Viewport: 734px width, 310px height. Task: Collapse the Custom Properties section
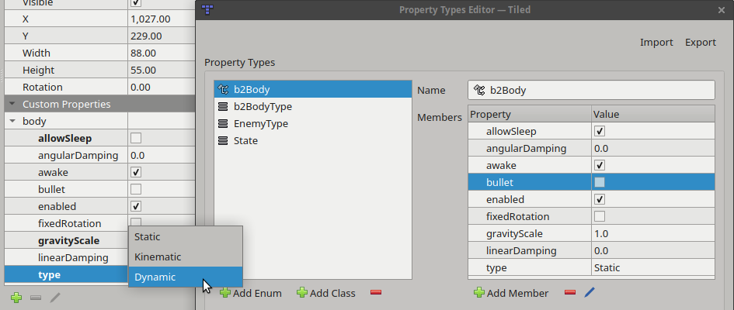12,104
